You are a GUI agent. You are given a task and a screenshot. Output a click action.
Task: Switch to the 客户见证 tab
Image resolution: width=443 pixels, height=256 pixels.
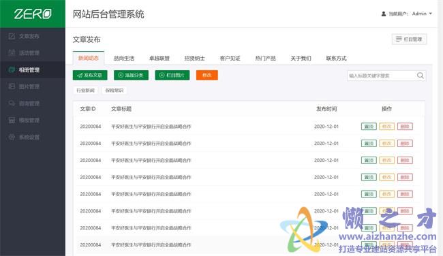(x=230, y=59)
